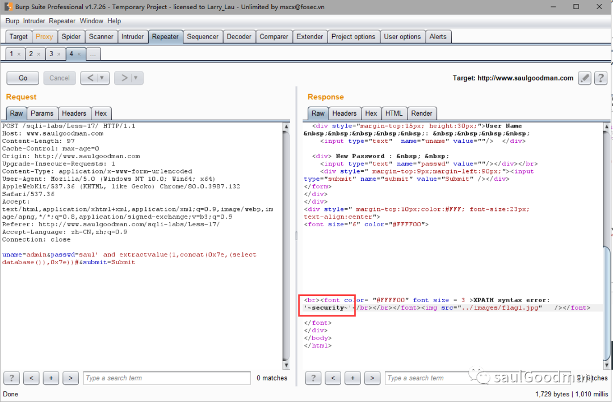Viewport: 613px width, 402px height.
Task: Select the Repeater tool tab
Action: click(x=165, y=37)
